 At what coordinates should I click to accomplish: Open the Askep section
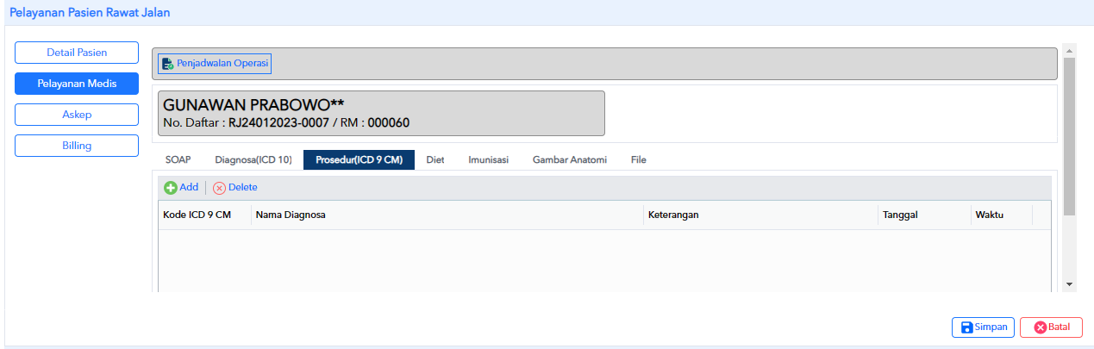coord(77,115)
